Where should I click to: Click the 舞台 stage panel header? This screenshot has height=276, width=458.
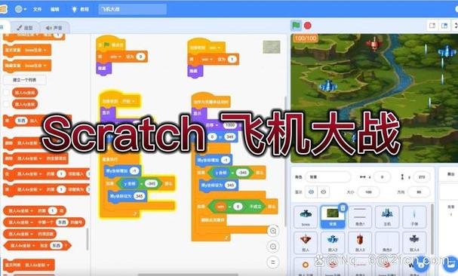(x=451, y=174)
